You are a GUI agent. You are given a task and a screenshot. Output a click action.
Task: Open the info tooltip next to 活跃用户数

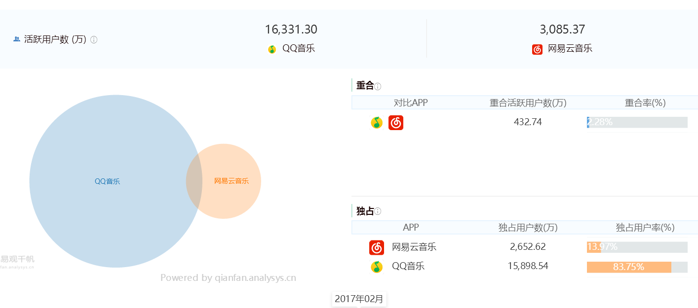click(93, 40)
